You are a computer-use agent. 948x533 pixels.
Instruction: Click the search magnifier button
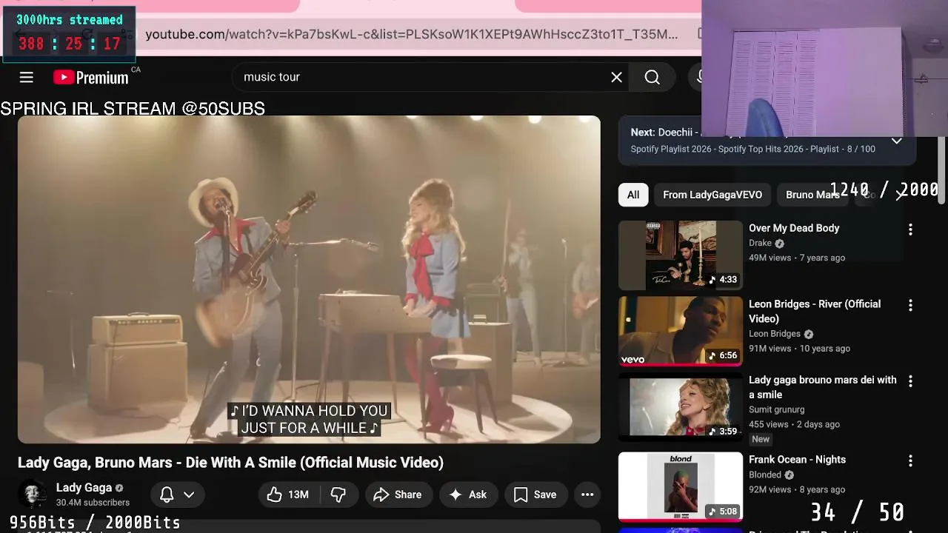tap(652, 77)
